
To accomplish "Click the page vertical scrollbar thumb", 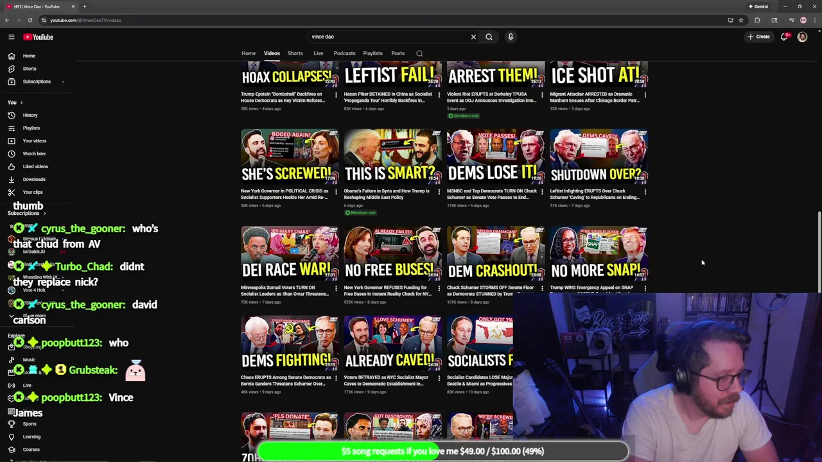I will click(819, 253).
